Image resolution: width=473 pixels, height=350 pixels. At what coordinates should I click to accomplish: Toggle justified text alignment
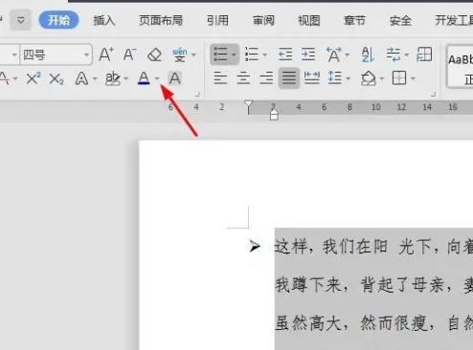tap(289, 78)
